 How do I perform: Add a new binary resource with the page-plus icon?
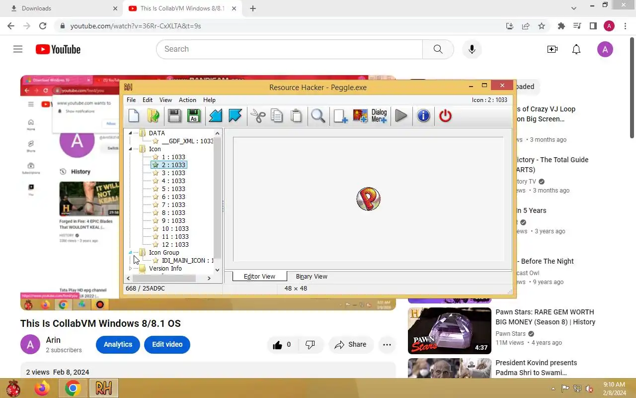[x=340, y=116]
